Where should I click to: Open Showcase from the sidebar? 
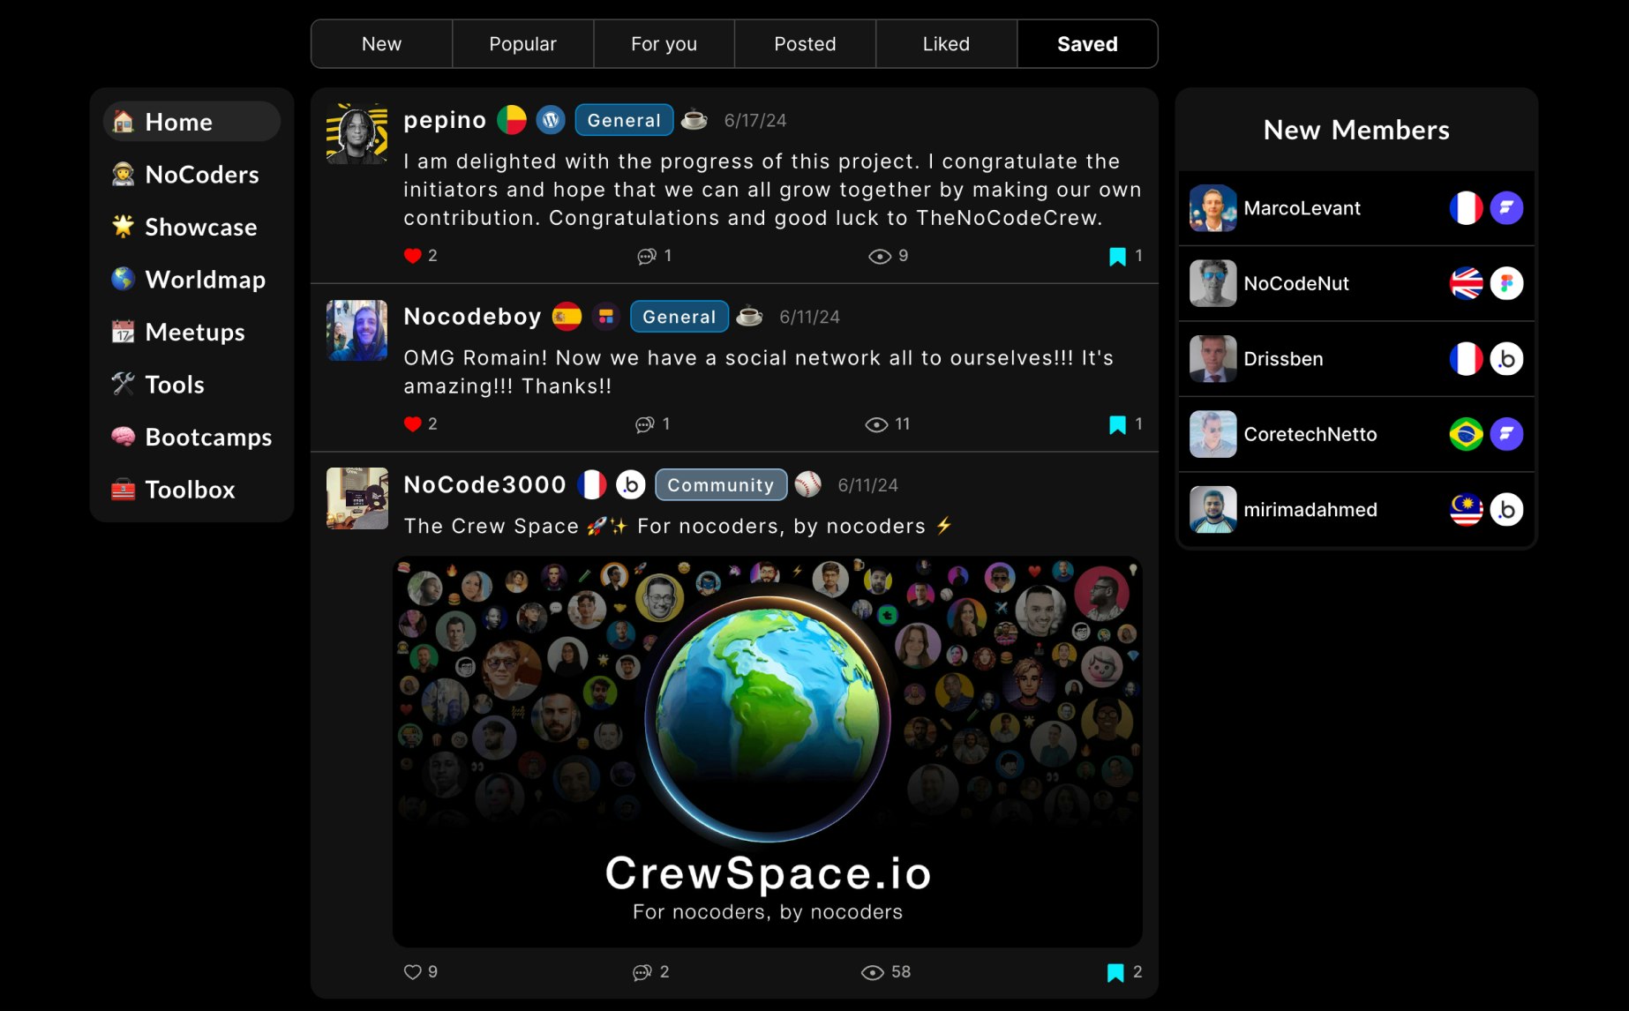click(x=191, y=227)
